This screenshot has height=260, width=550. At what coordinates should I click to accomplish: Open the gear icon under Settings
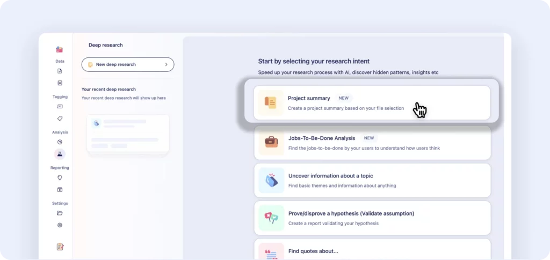click(60, 225)
